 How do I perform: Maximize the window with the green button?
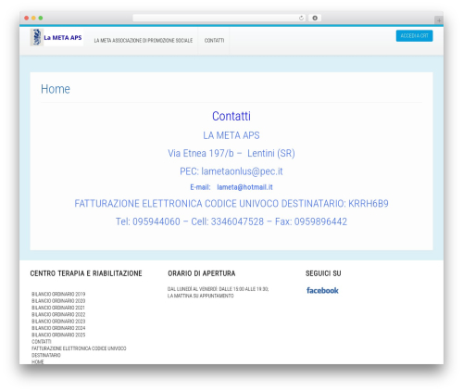point(41,18)
